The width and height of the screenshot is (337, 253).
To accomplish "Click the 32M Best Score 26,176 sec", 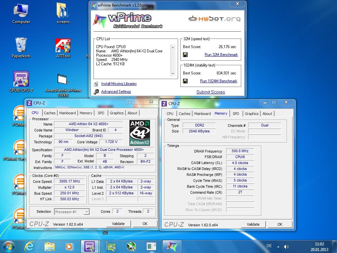I will (x=227, y=47).
